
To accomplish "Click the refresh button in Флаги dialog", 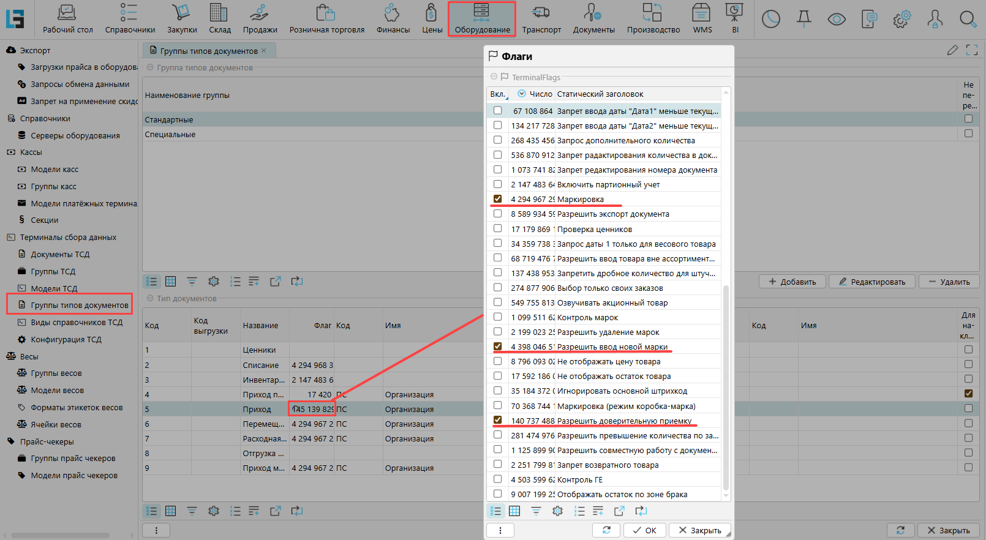I will tap(606, 530).
